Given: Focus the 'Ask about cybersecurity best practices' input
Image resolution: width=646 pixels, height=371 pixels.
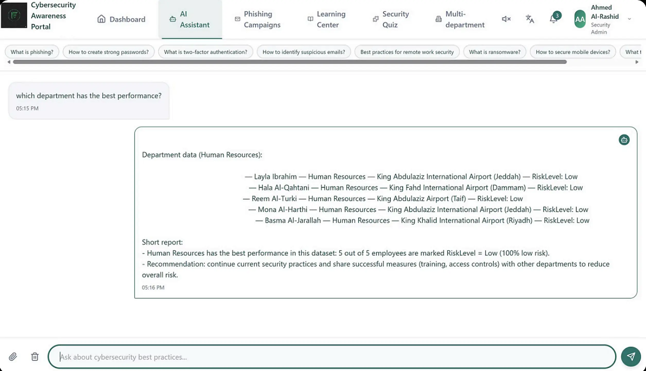Looking at the screenshot, I should 332,357.
